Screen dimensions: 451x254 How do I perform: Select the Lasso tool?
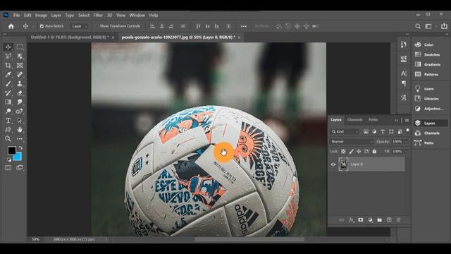8,56
